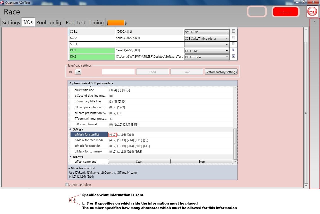320x214 pixels.
Task: Open the Id dropdown in Save/load settings
Action: coord(78,72)
